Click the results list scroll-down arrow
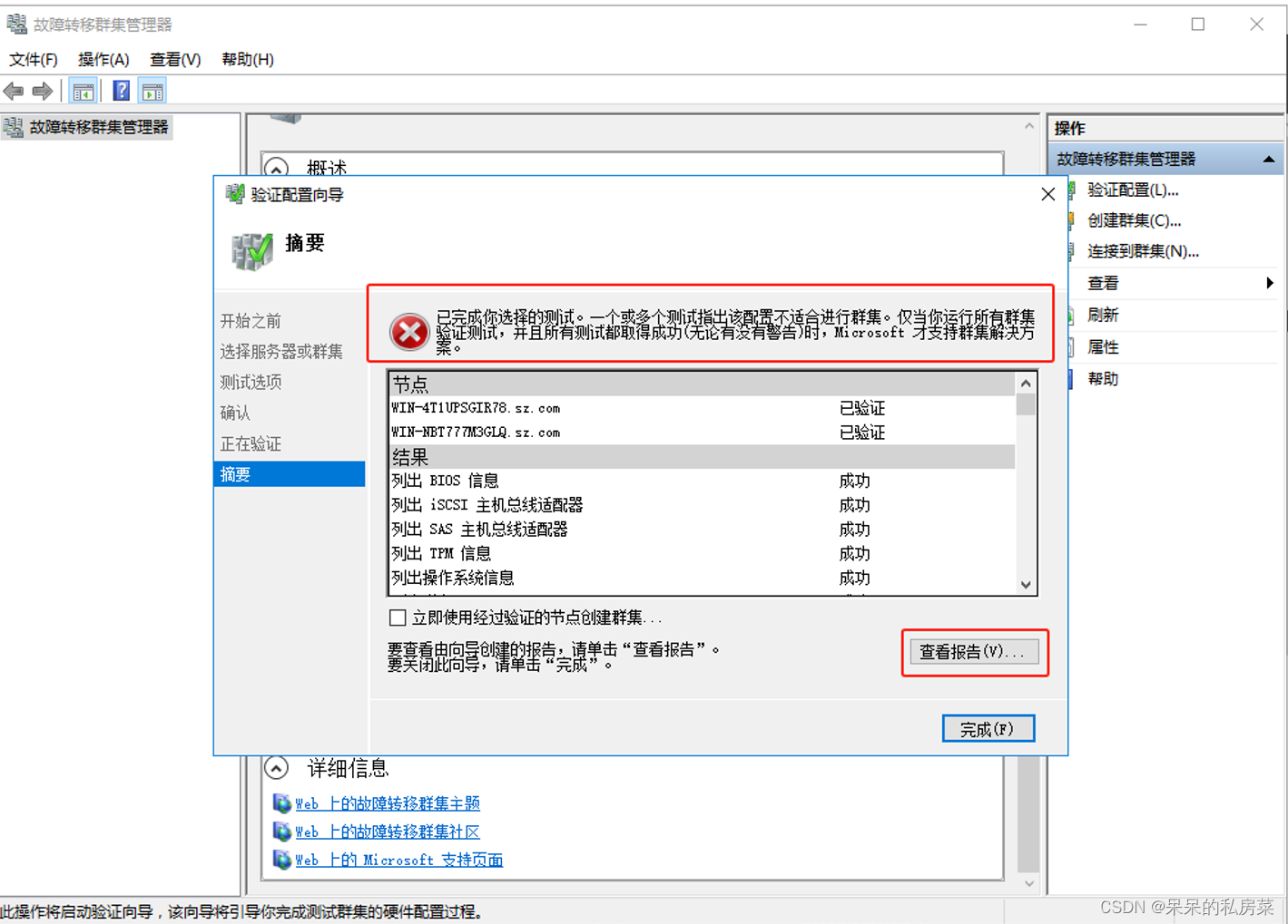This screenshot has height=924, width=1288. [1026, 585]
